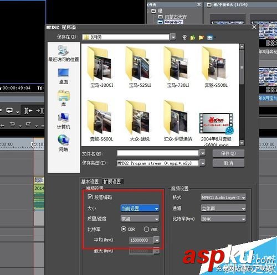
Task: Go back to the previously visited folder
Action: point(184,38)
